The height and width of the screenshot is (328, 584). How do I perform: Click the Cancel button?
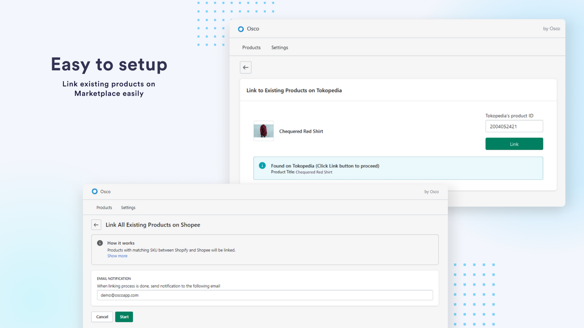pyautogui.click(x=102, y=317)
